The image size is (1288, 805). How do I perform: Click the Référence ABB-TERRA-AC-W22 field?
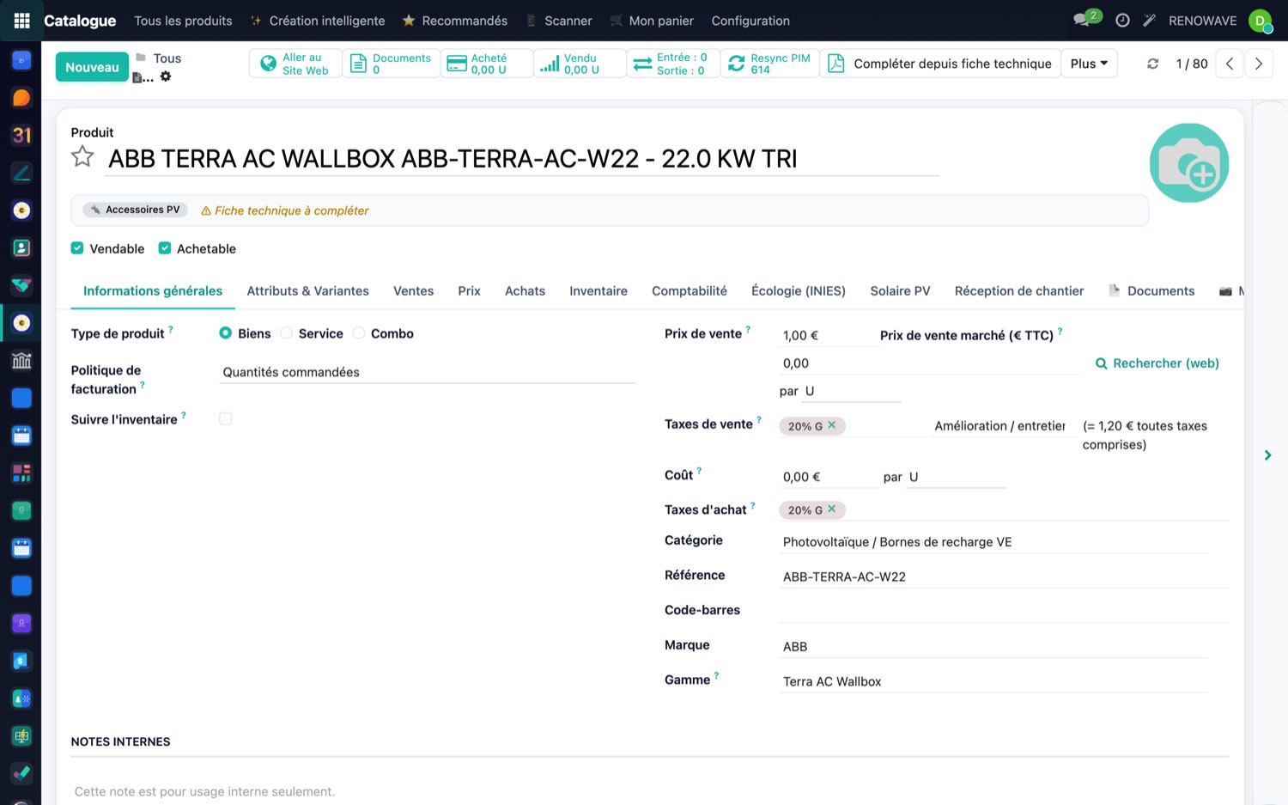(1004, 576)
